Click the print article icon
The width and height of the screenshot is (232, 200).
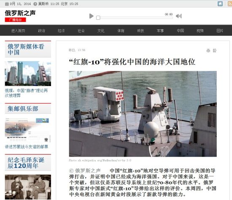[208, 51]
